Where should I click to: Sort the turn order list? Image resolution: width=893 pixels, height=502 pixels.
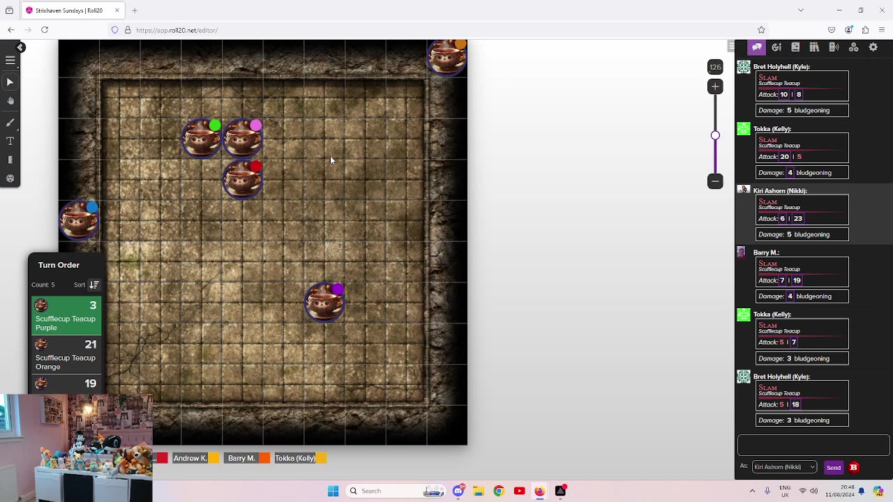[x=93, y=284]
